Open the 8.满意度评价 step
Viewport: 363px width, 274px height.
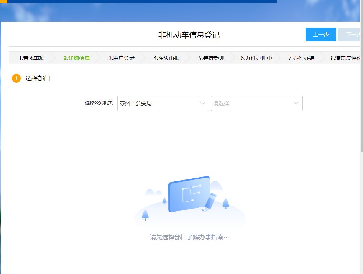(x=345, y=58)
